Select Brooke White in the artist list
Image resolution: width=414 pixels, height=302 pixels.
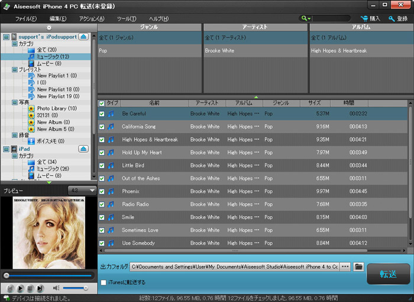[x=255, y=50]
